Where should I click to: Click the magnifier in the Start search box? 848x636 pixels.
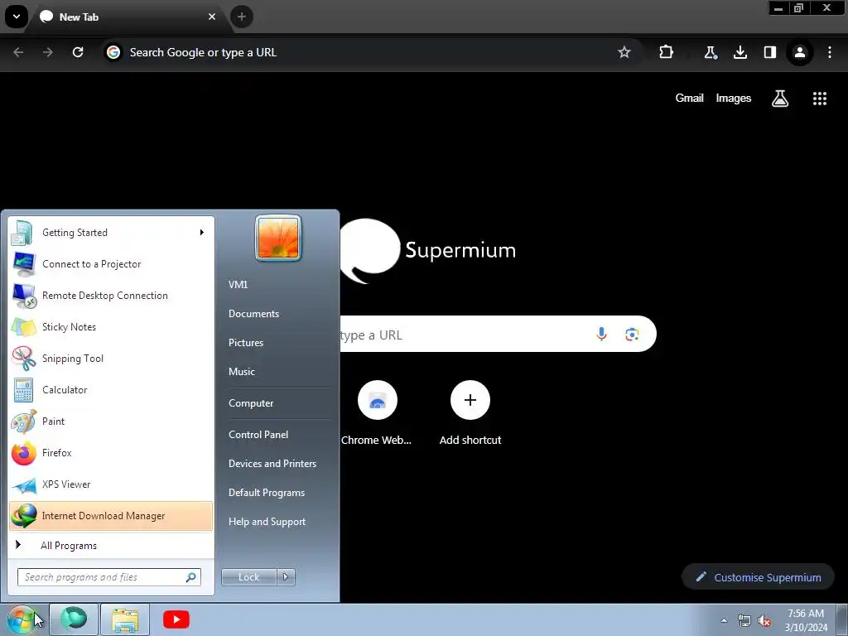point(191,577)
